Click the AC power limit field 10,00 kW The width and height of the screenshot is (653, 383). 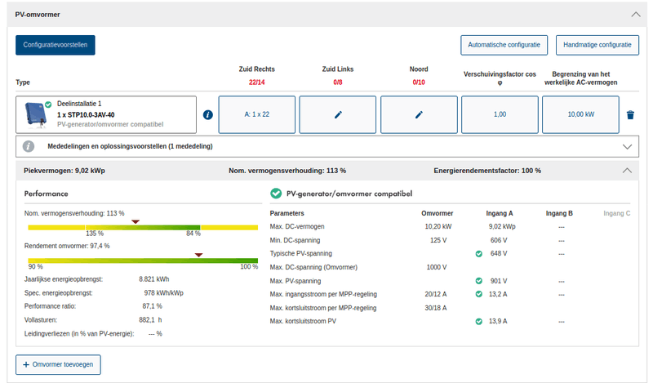[x=580, y=115]
